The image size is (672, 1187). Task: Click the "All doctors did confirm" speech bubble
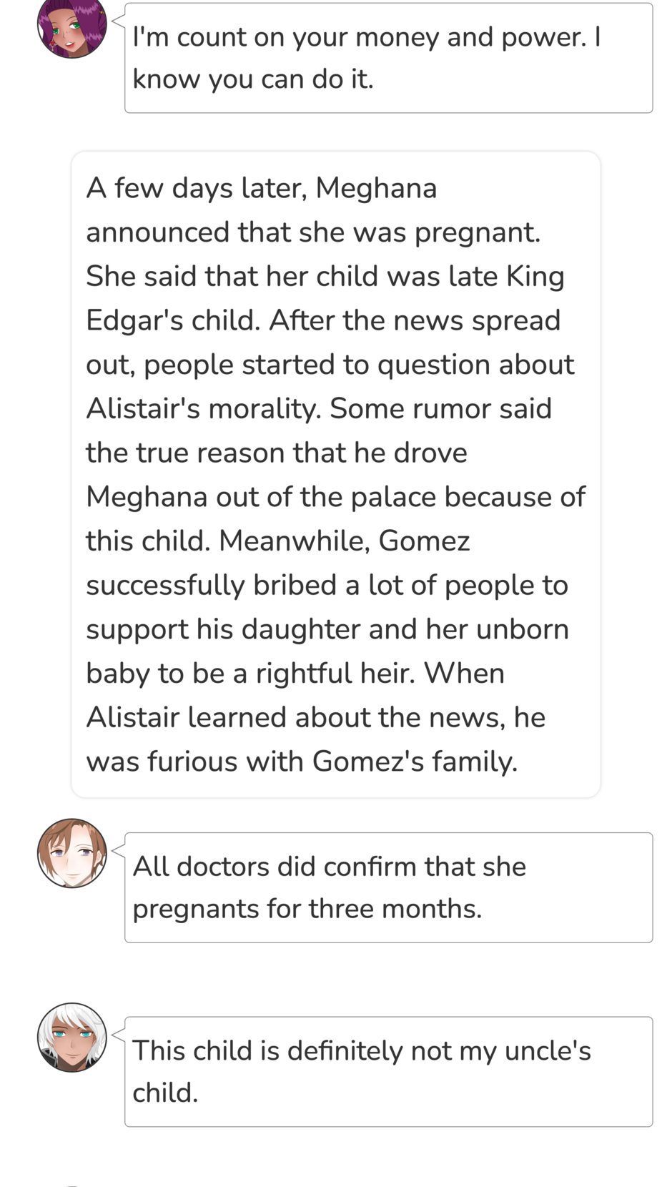coord(388,887)
